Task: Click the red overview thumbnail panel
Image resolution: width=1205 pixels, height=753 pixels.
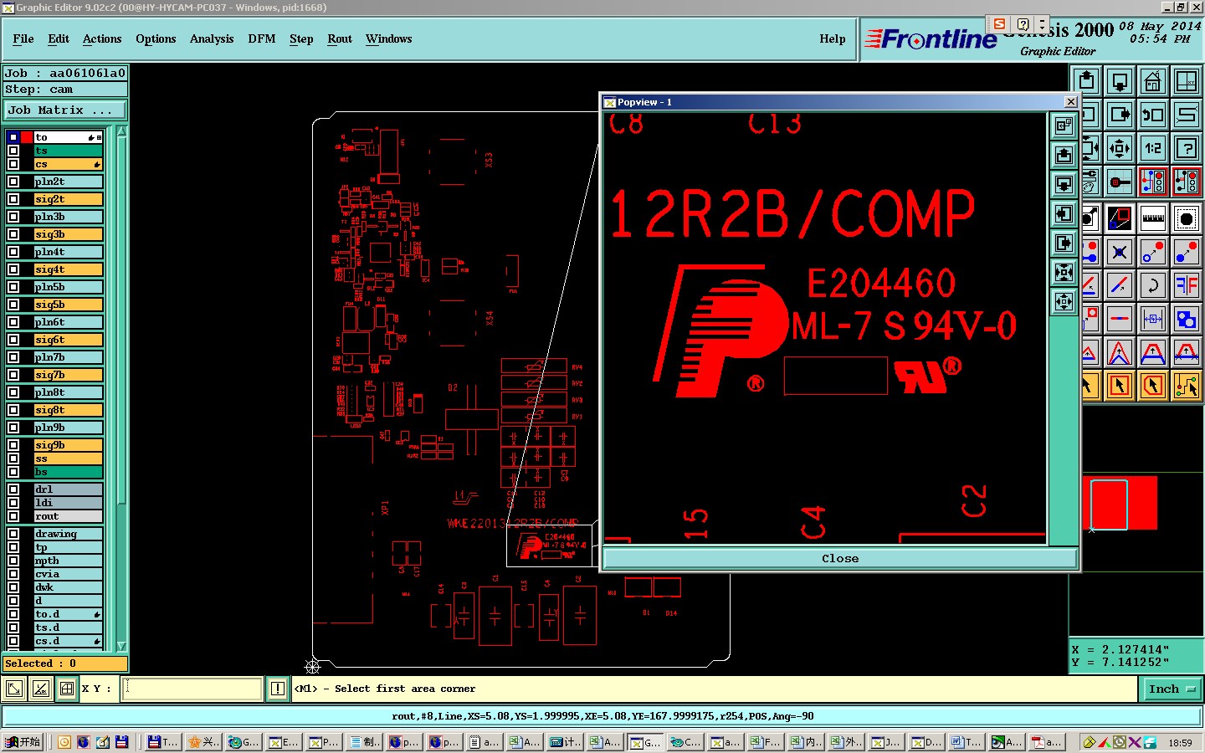Action: point(1120,503)
